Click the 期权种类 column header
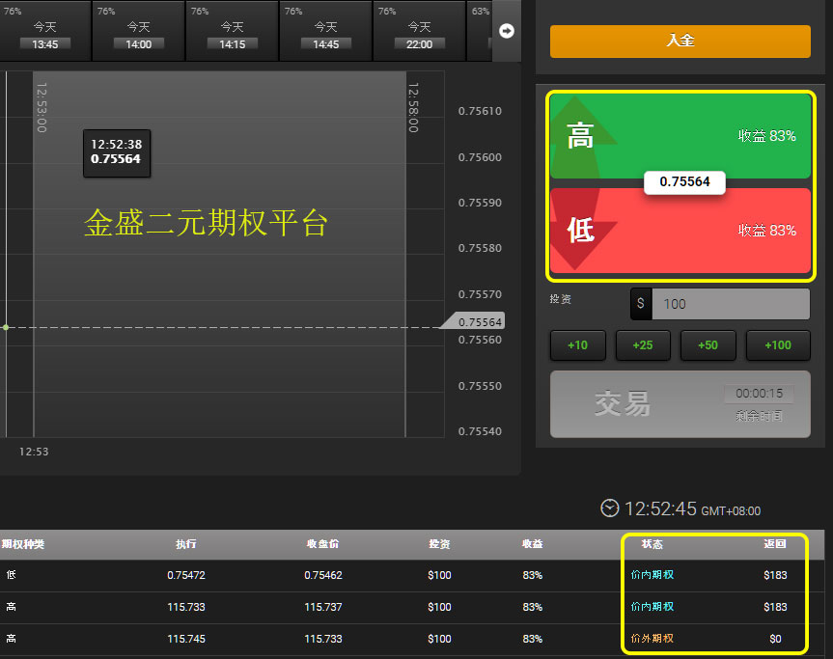Screen dimensions: 833x659 23,544
